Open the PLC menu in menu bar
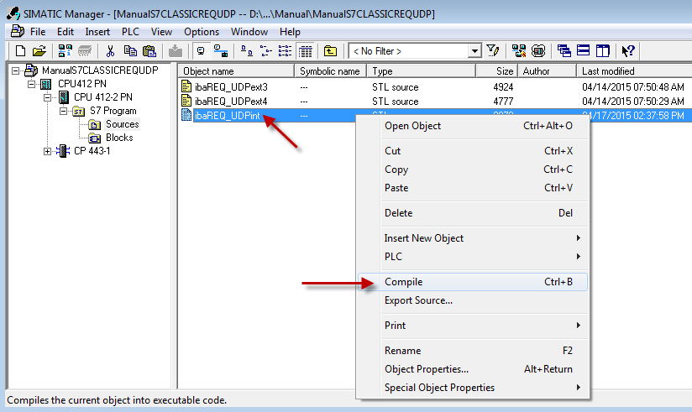Screen dimensions: 692x412 130,32
